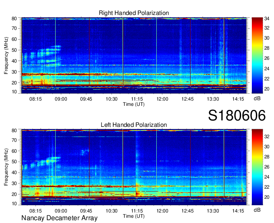Click the 80 MHz frequency tick of Left Handed plot
Viewport: 274px width, 223px height.
pyautogui.click(x=14, y=130)
